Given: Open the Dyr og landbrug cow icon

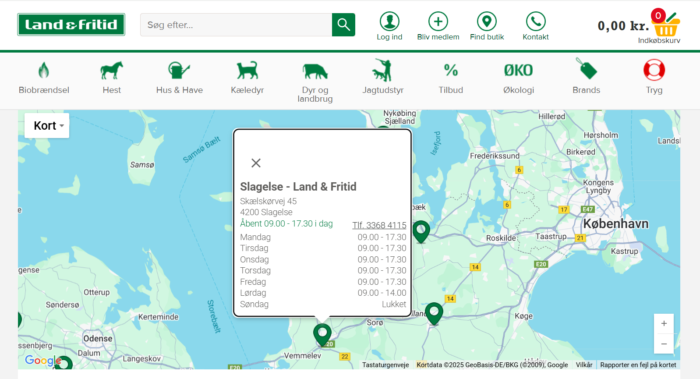Looking at the screenshot, I should (315, 71).
